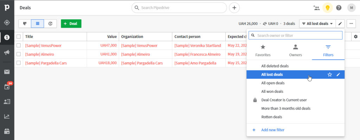
Task: Open Contacts icon in left sidebar
Action: tap(7, 102)
